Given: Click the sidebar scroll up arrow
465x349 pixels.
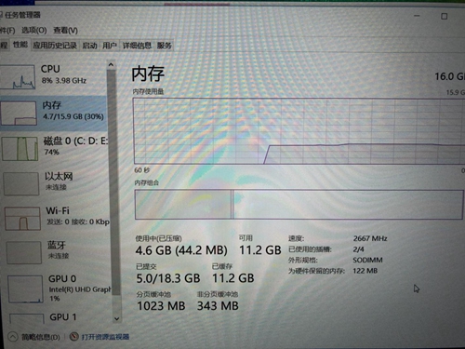Looking at the screenshot, I should [x=111, y=65].
